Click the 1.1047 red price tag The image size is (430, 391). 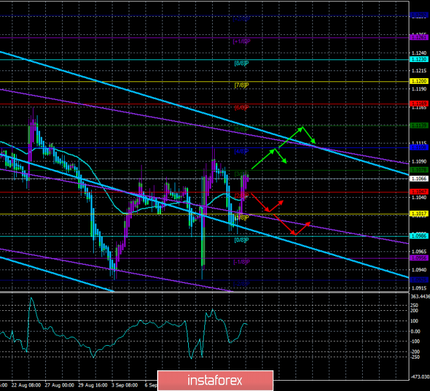click(419, 192)
